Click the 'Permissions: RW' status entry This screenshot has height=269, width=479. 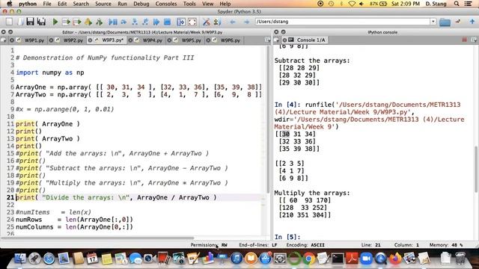coord(209,244)
